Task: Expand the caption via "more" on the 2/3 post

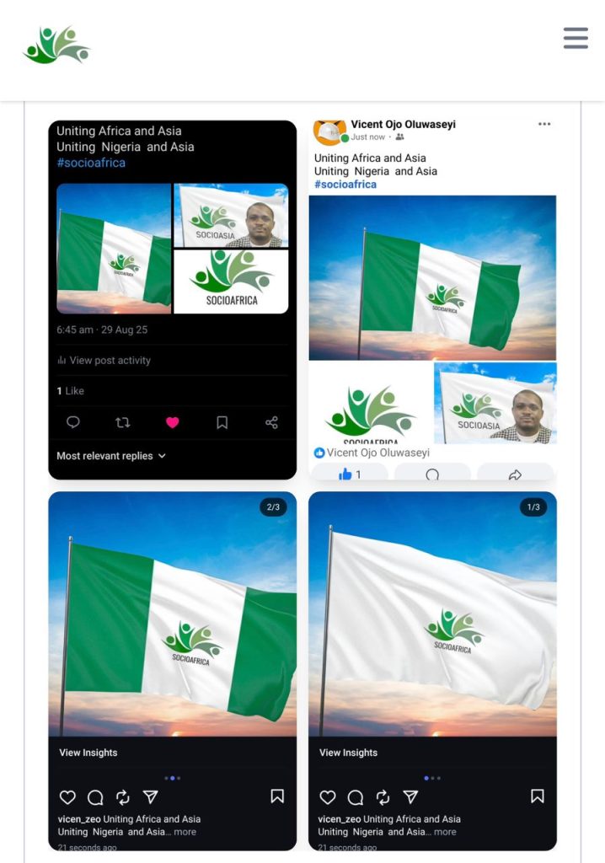Action: point(185,832)
